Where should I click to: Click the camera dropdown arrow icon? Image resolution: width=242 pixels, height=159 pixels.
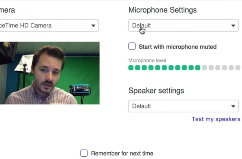(93, 26)
